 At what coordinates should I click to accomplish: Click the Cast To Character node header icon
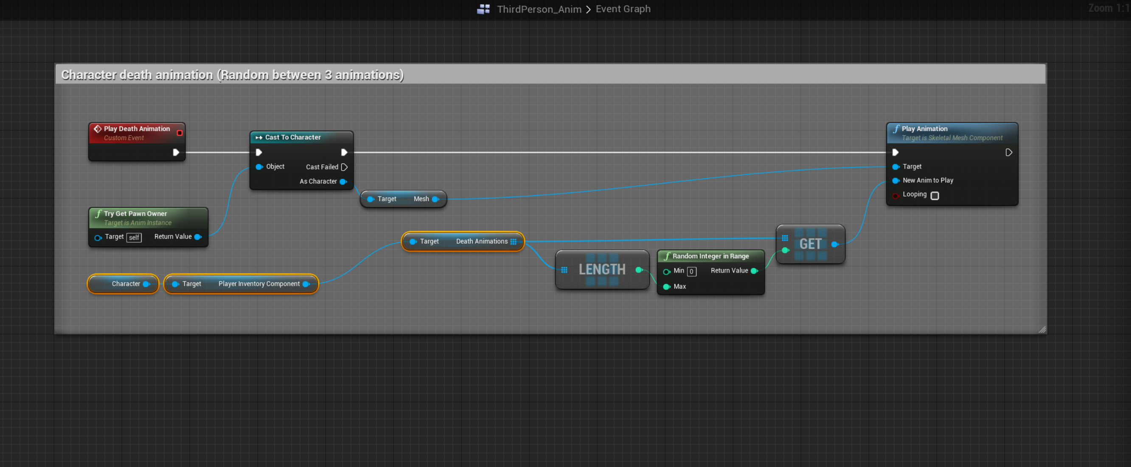(258, 138)
